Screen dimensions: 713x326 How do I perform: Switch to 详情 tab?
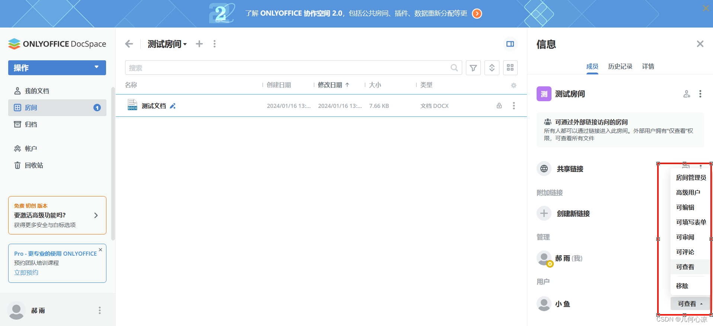point(648,66)
